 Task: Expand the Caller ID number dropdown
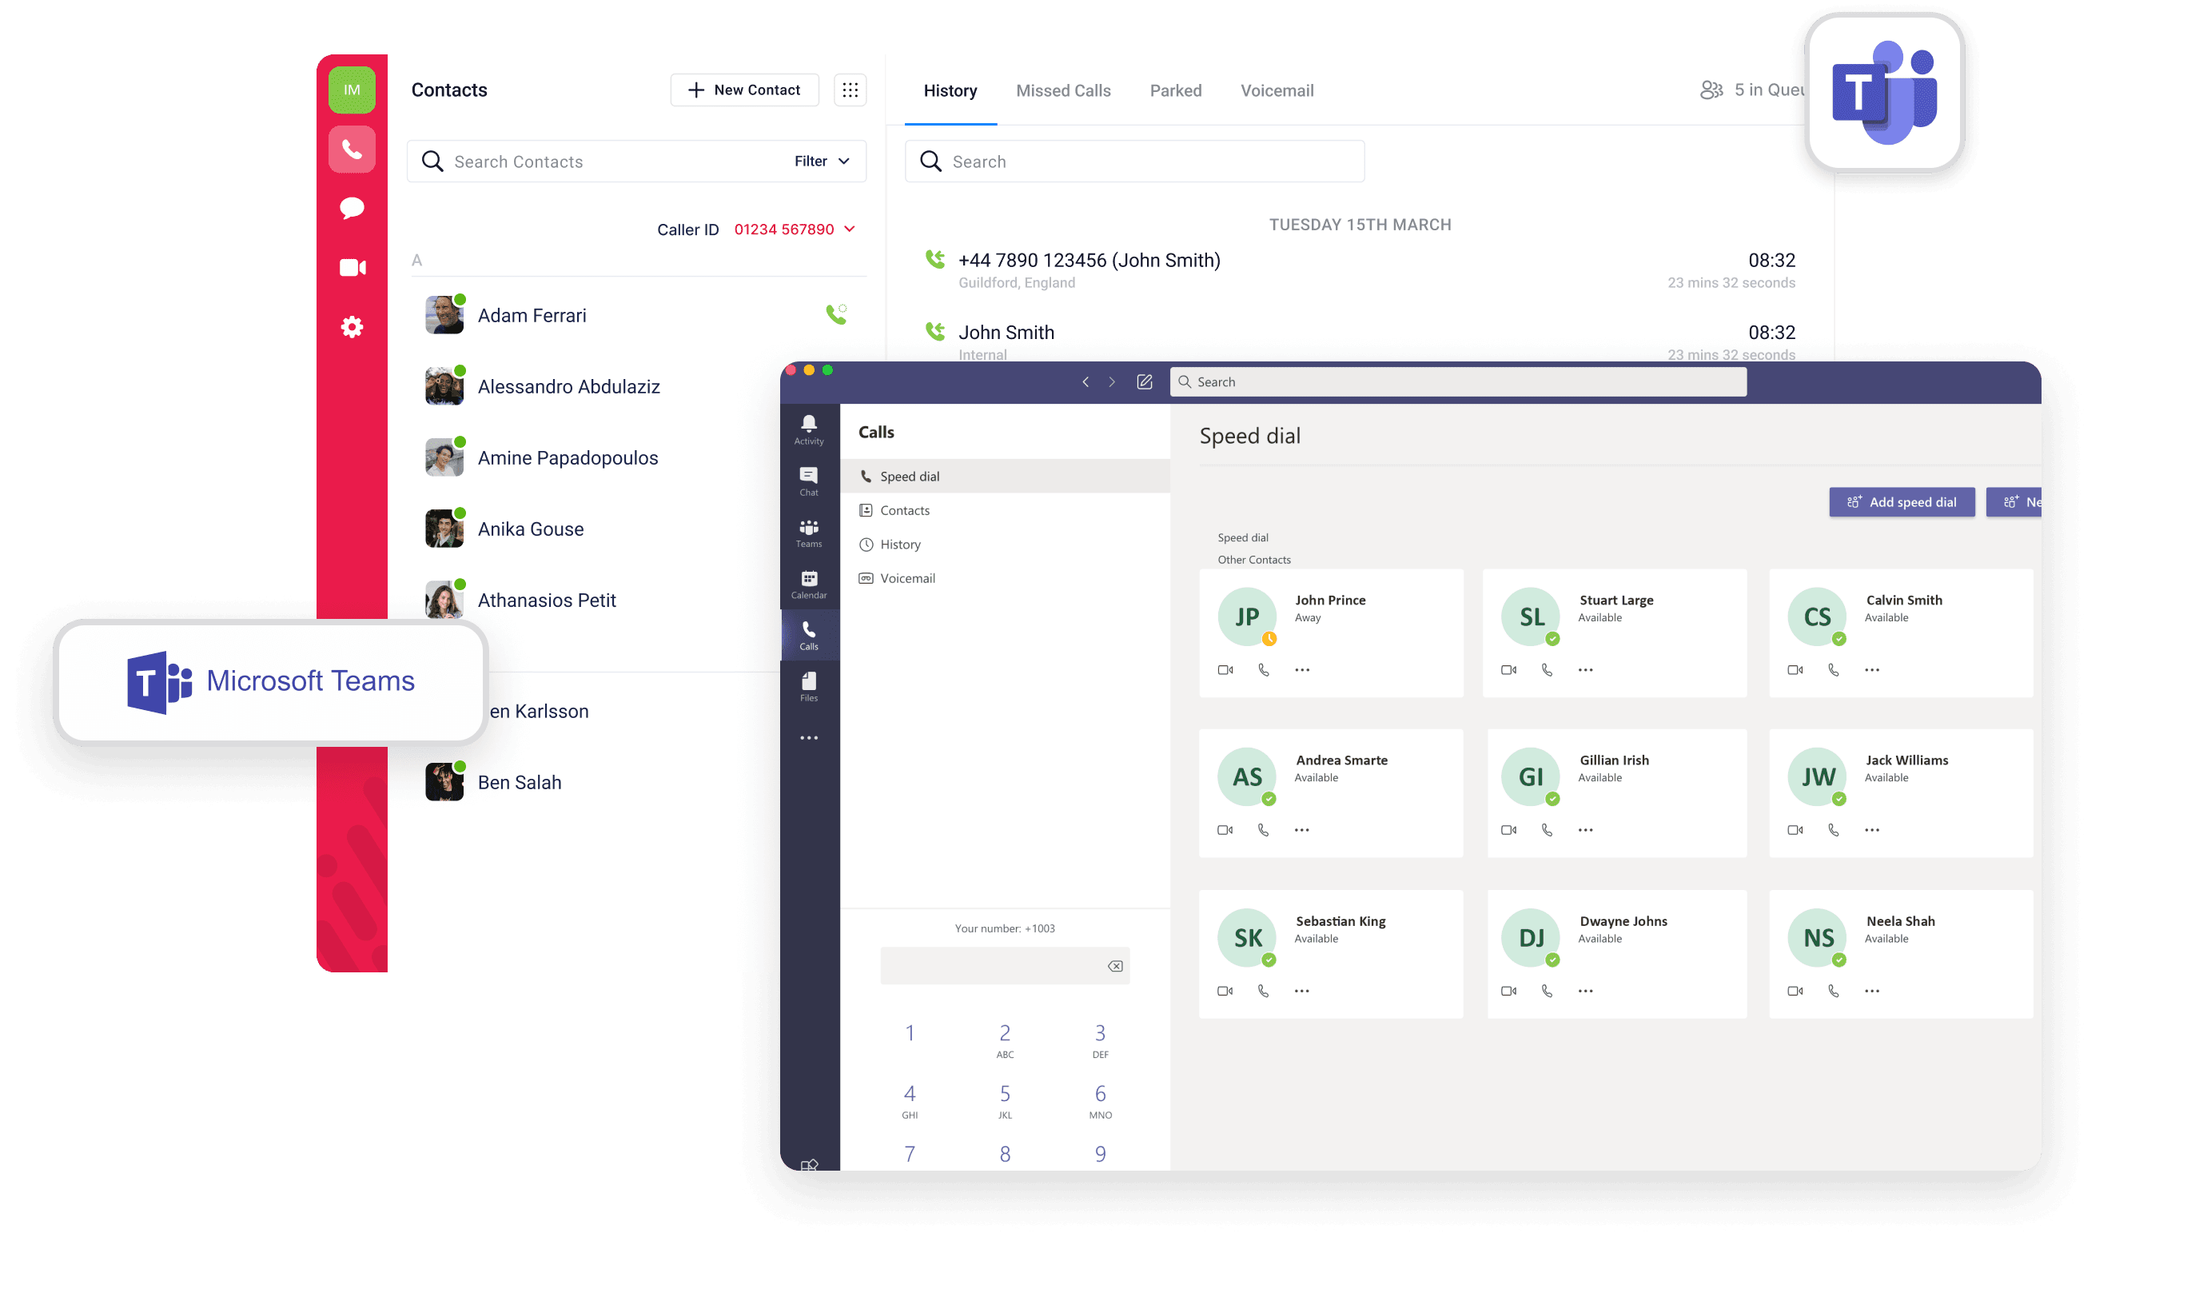(848, 229)
